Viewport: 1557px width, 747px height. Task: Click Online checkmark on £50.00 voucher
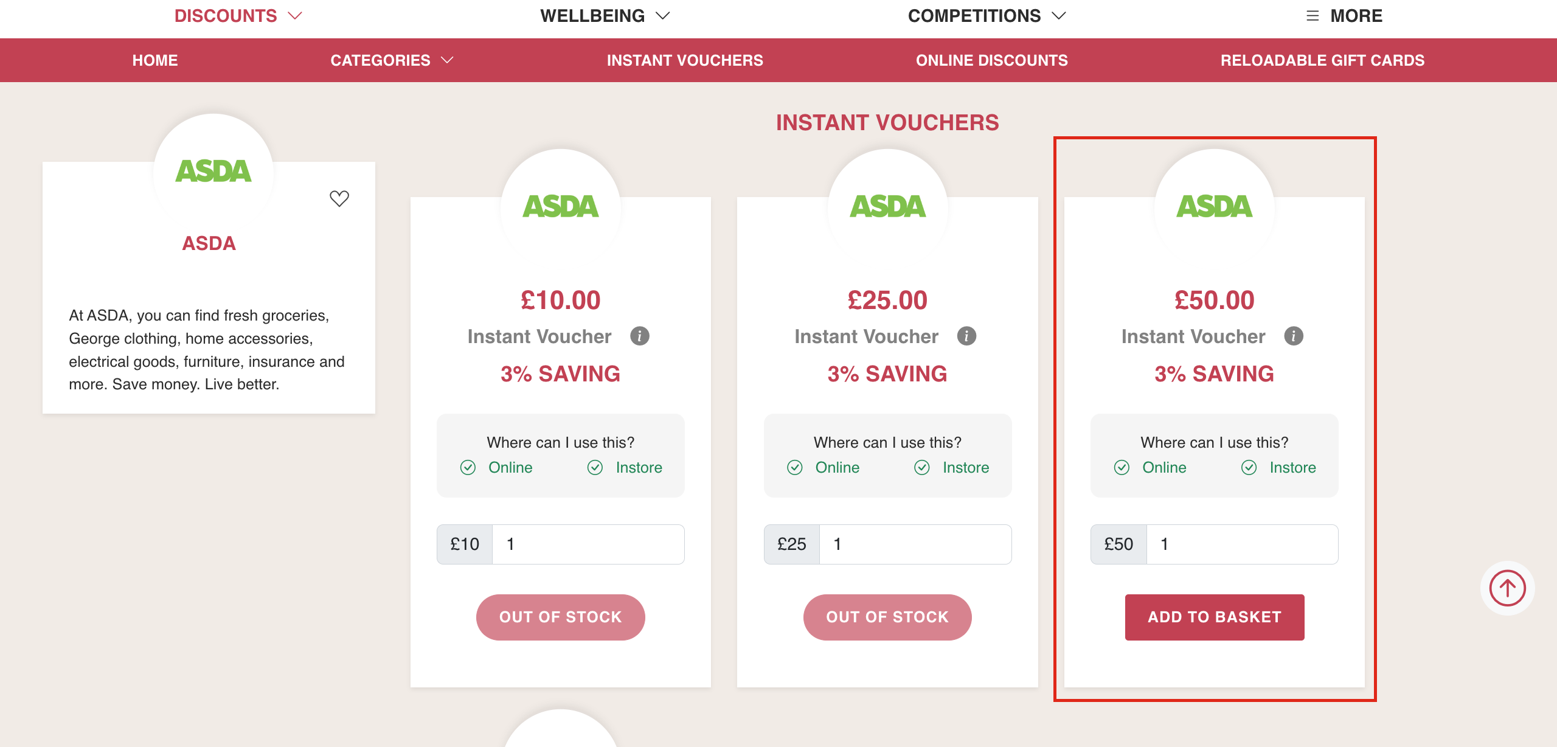1122,467
